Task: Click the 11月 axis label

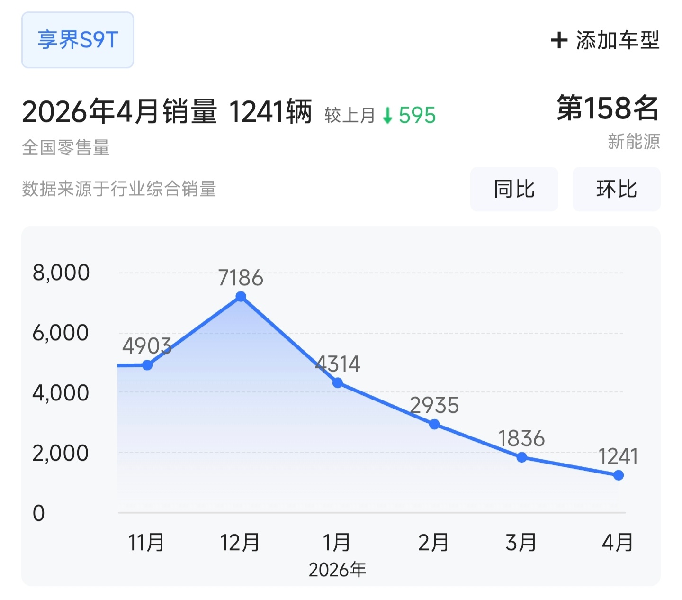Action: [x=146, y=543]
